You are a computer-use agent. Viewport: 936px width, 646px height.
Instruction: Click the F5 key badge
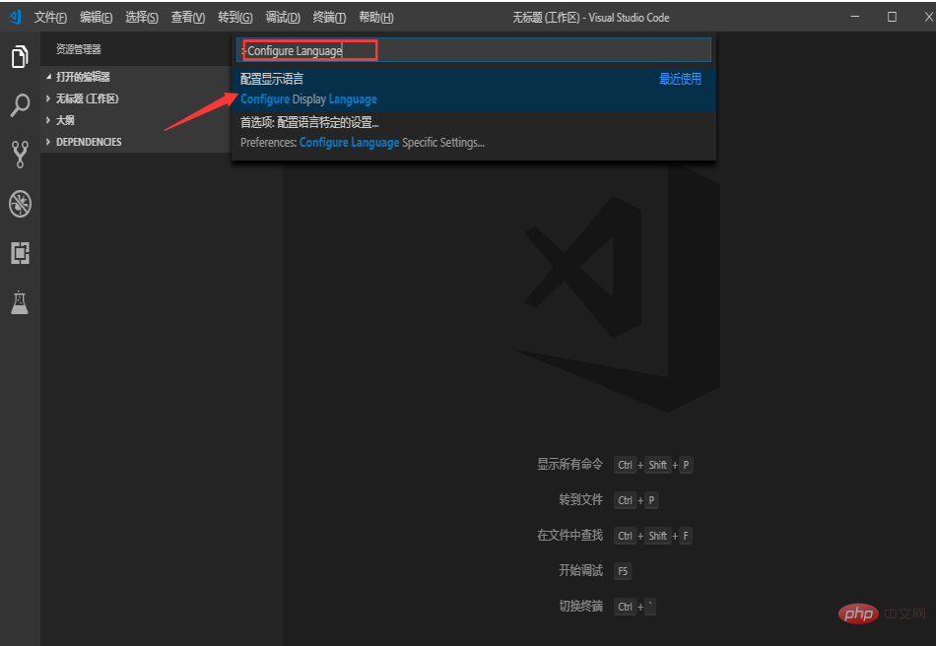623,571
